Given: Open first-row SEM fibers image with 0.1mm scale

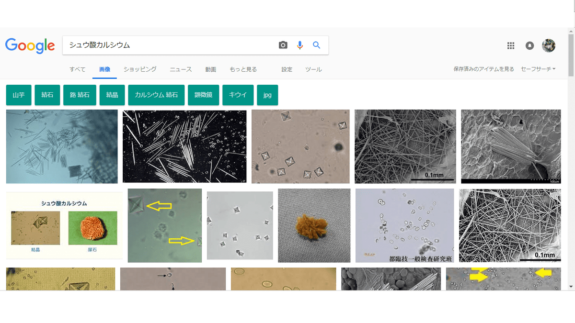Looking at the screenshot, I should 405,146.
